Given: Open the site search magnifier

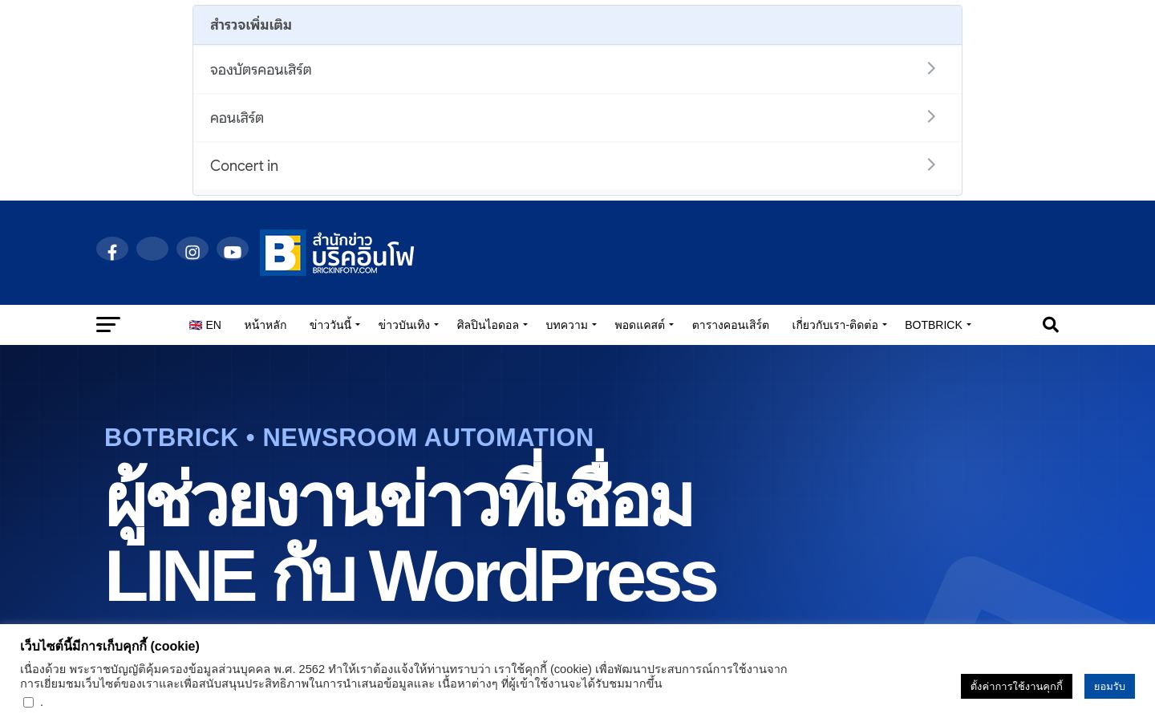Looking at the screenshot, I should click(1050, 324).
